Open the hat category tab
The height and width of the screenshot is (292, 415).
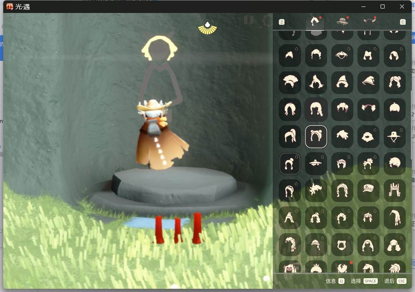coord(342,21)
